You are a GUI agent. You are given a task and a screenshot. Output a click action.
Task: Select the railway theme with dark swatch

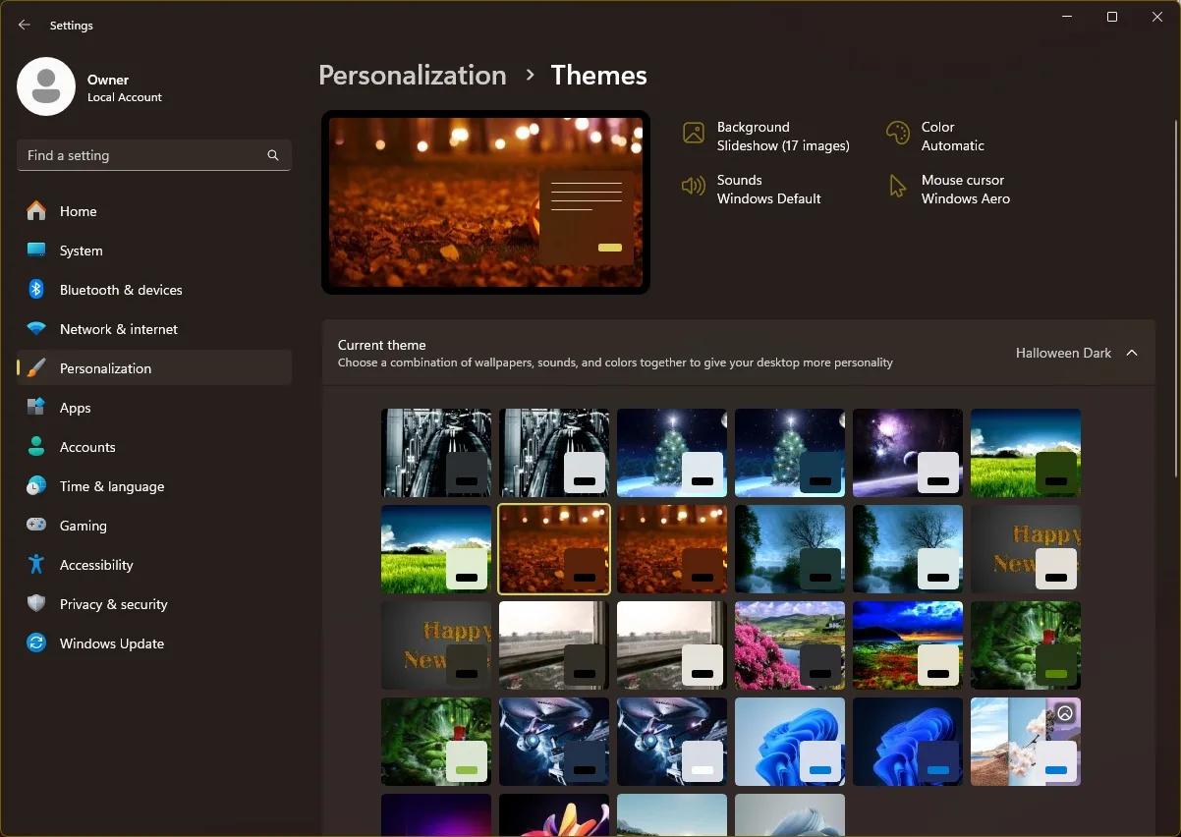(x=436, y=453)
